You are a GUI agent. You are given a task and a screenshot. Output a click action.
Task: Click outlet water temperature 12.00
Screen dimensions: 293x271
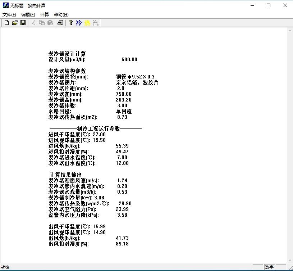click(122, 163)
